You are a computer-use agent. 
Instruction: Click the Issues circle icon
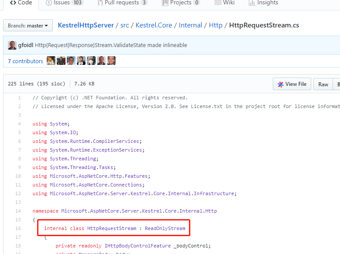(49, 3)
